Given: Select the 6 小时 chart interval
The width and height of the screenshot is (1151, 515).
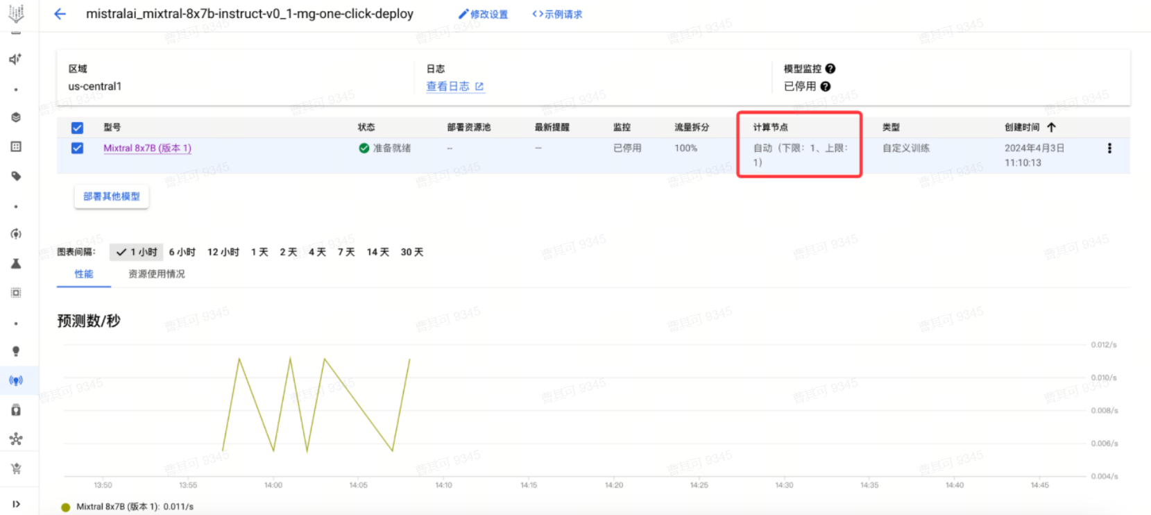Looking at the screenshot, I should 182,252.
